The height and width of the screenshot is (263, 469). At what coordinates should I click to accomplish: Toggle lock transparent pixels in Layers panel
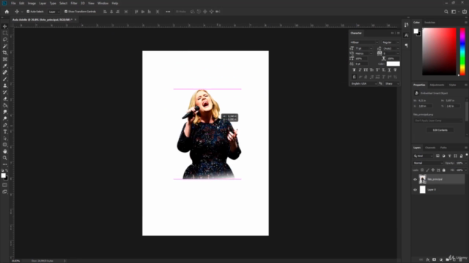pyautogui.click(x=422, y=170)
